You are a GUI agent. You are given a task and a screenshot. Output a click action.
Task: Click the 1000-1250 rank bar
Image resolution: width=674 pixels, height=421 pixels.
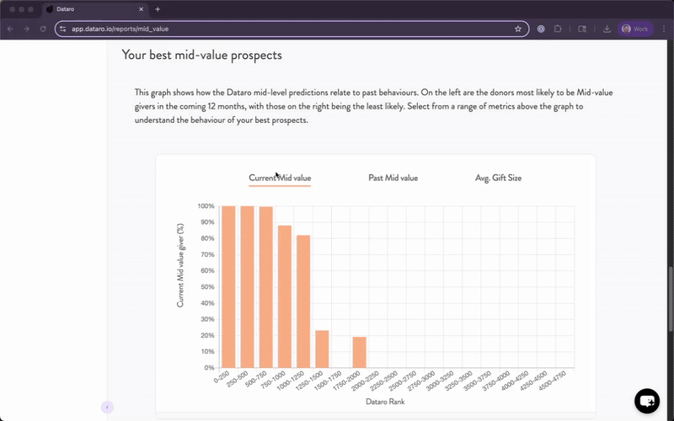tap(303, 301)
